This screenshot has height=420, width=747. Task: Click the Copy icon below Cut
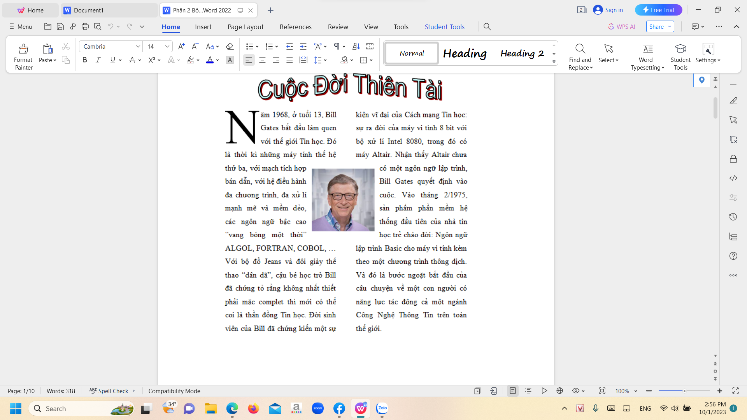point(66,60)
